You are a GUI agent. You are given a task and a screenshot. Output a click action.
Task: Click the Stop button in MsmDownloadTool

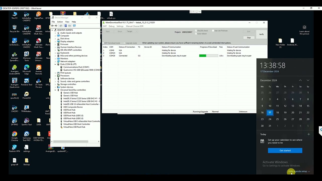pyautogui.click(x=249, y=38)
